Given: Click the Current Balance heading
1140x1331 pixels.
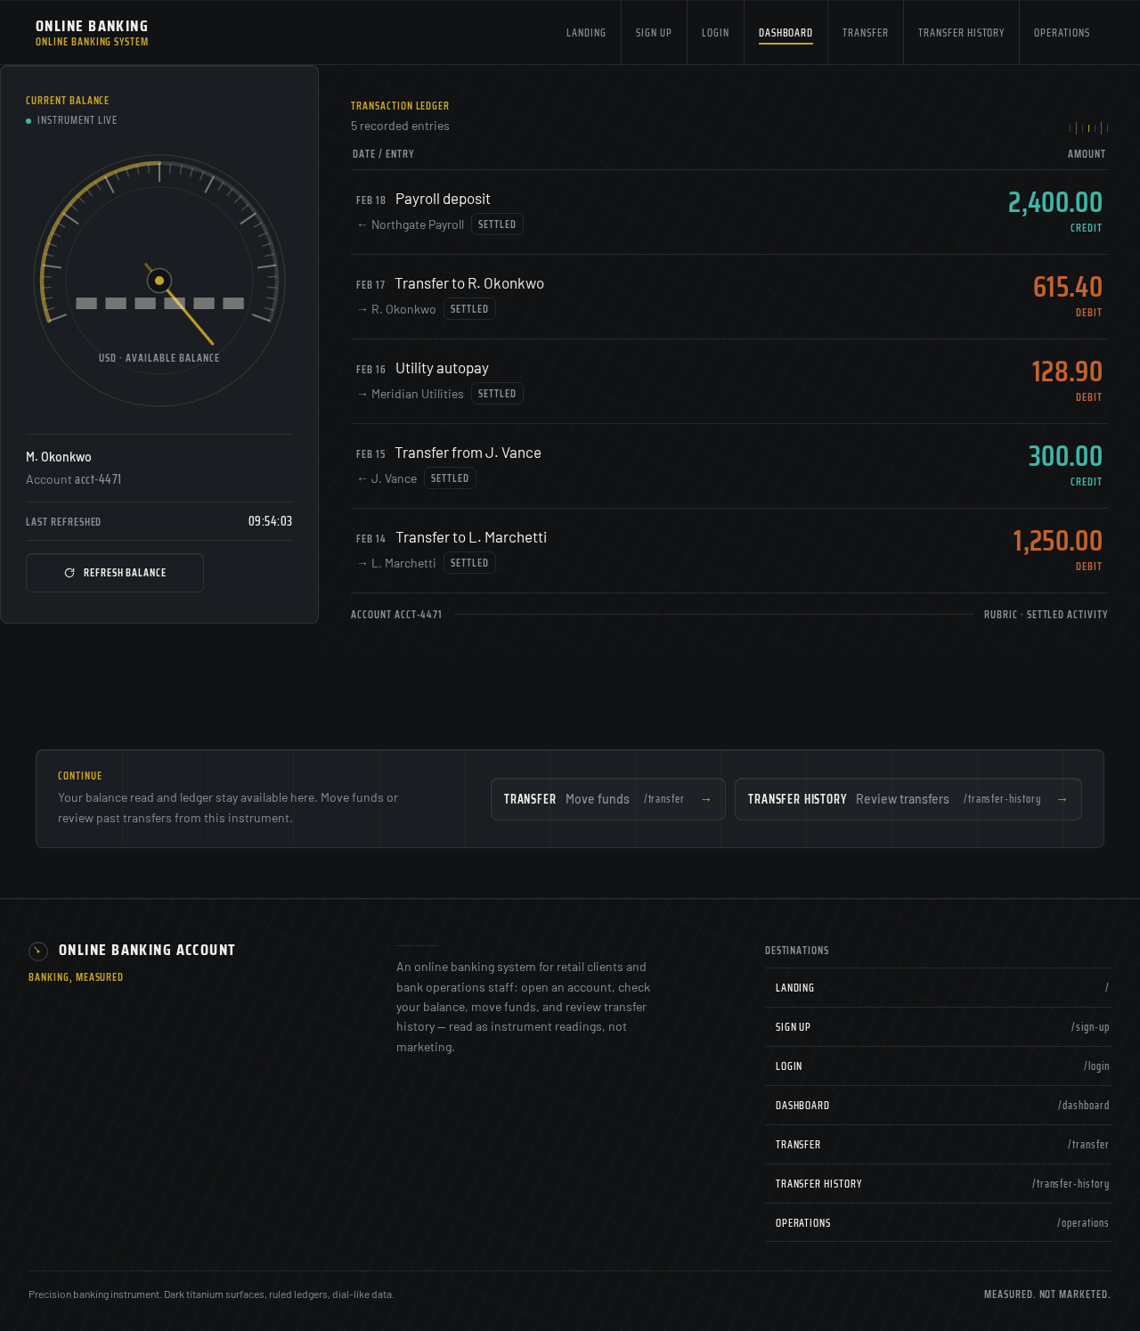Looking at the screenshot, I should point(68,101).
